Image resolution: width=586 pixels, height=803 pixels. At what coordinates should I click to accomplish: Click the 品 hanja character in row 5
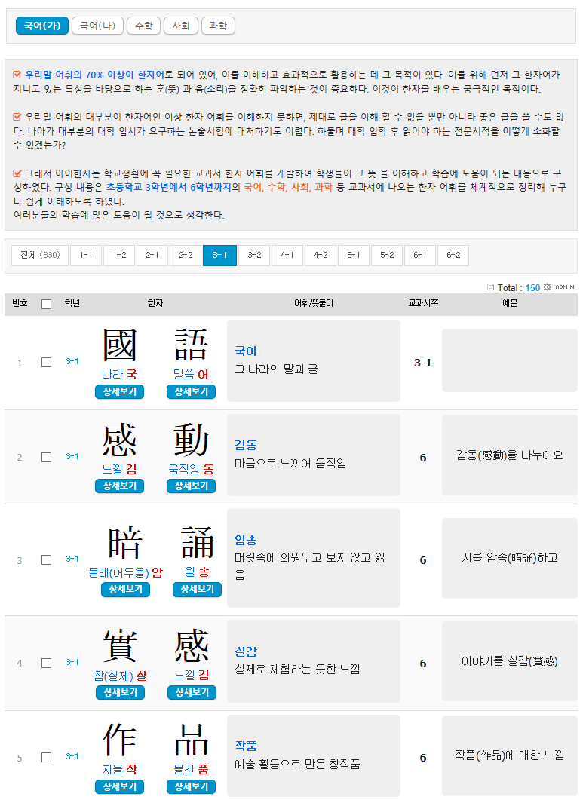191,741
